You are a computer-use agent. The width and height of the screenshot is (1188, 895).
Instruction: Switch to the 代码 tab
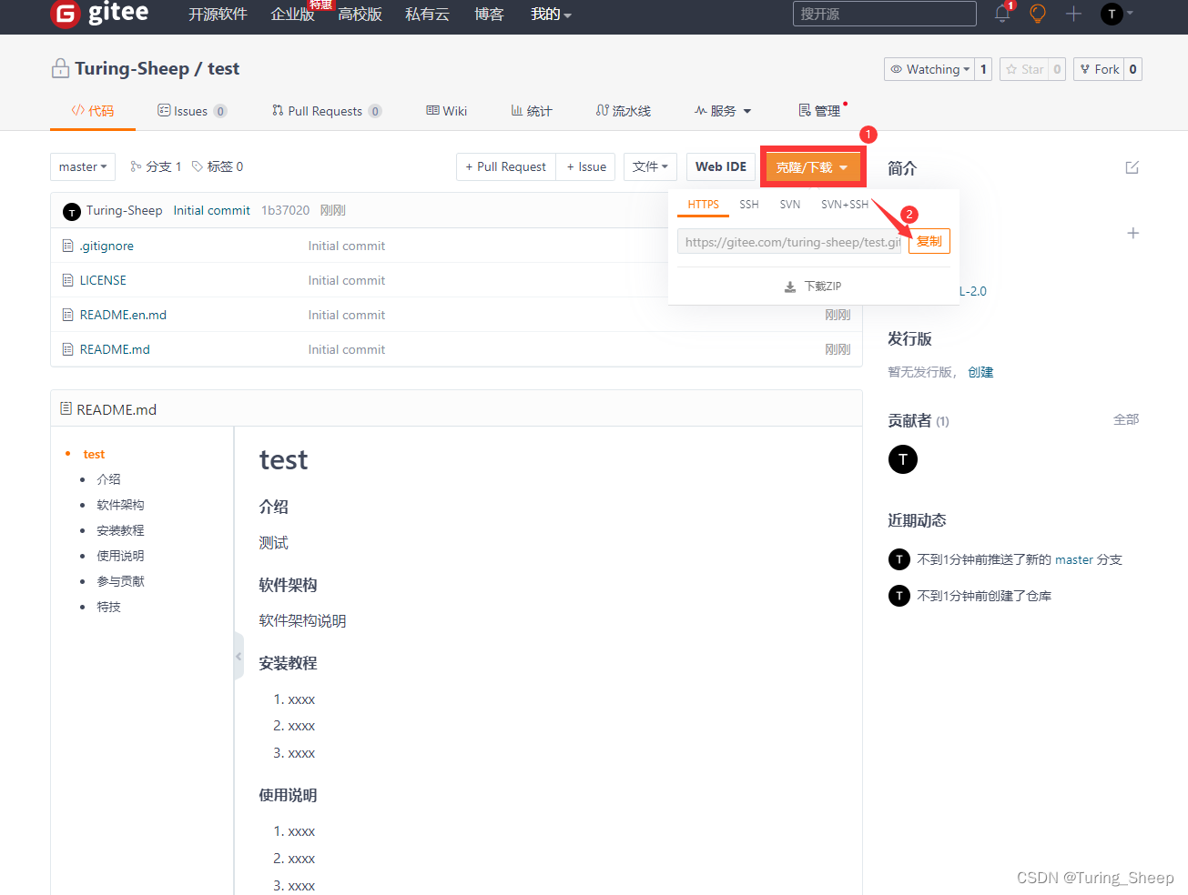click(x=93, y=111)
